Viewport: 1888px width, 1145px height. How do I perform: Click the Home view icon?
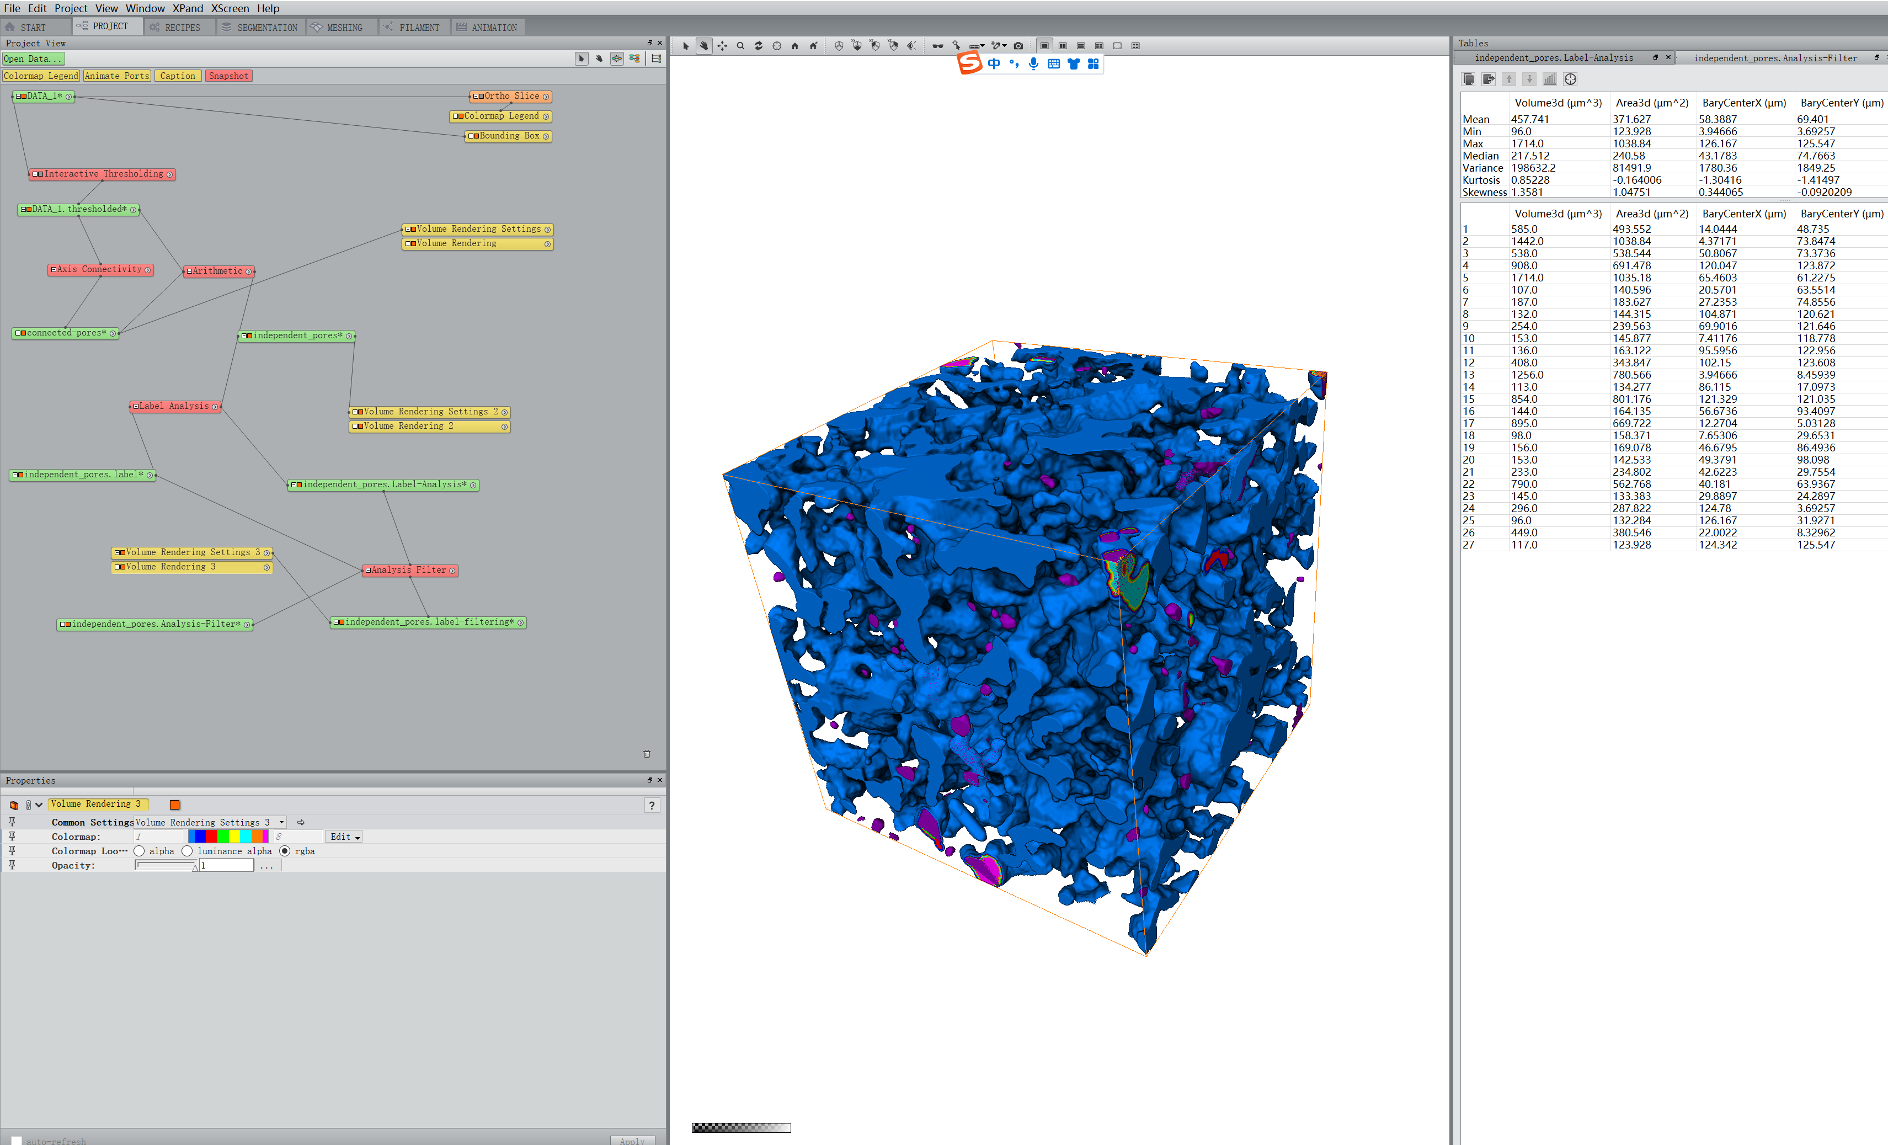point(794,46)
